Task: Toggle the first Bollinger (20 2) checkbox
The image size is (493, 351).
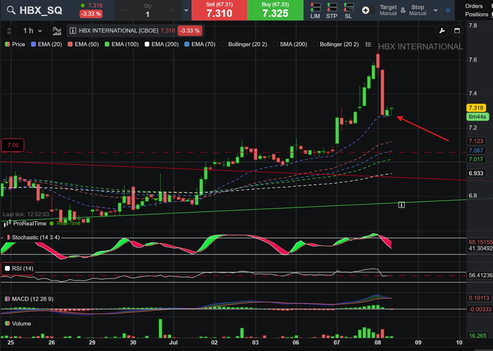Action: 224,44
